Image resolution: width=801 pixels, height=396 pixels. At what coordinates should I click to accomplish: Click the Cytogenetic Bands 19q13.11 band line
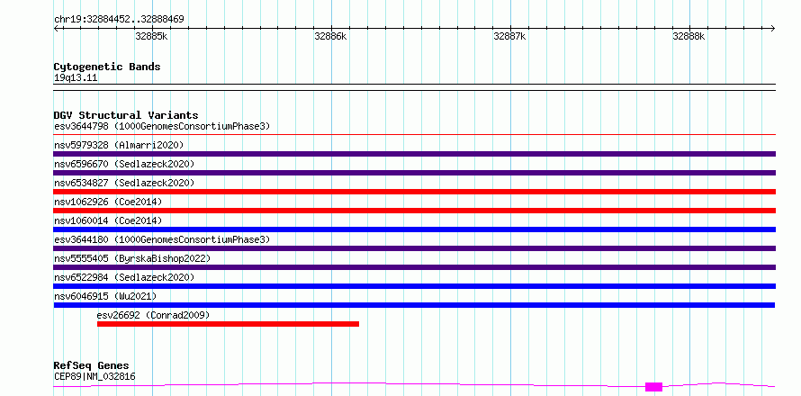(415, 87)
